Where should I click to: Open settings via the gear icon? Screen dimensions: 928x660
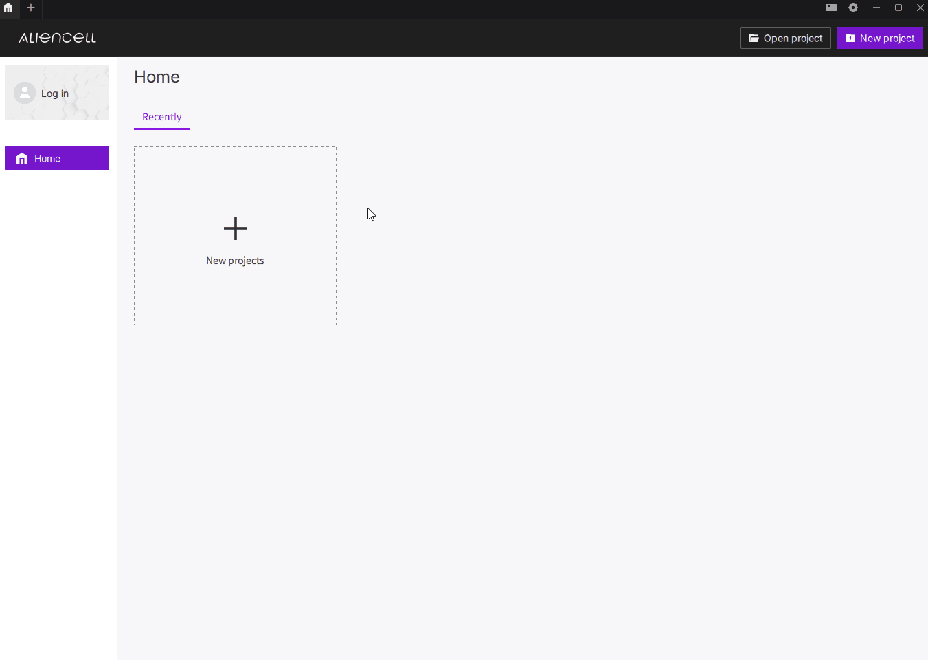853,8
